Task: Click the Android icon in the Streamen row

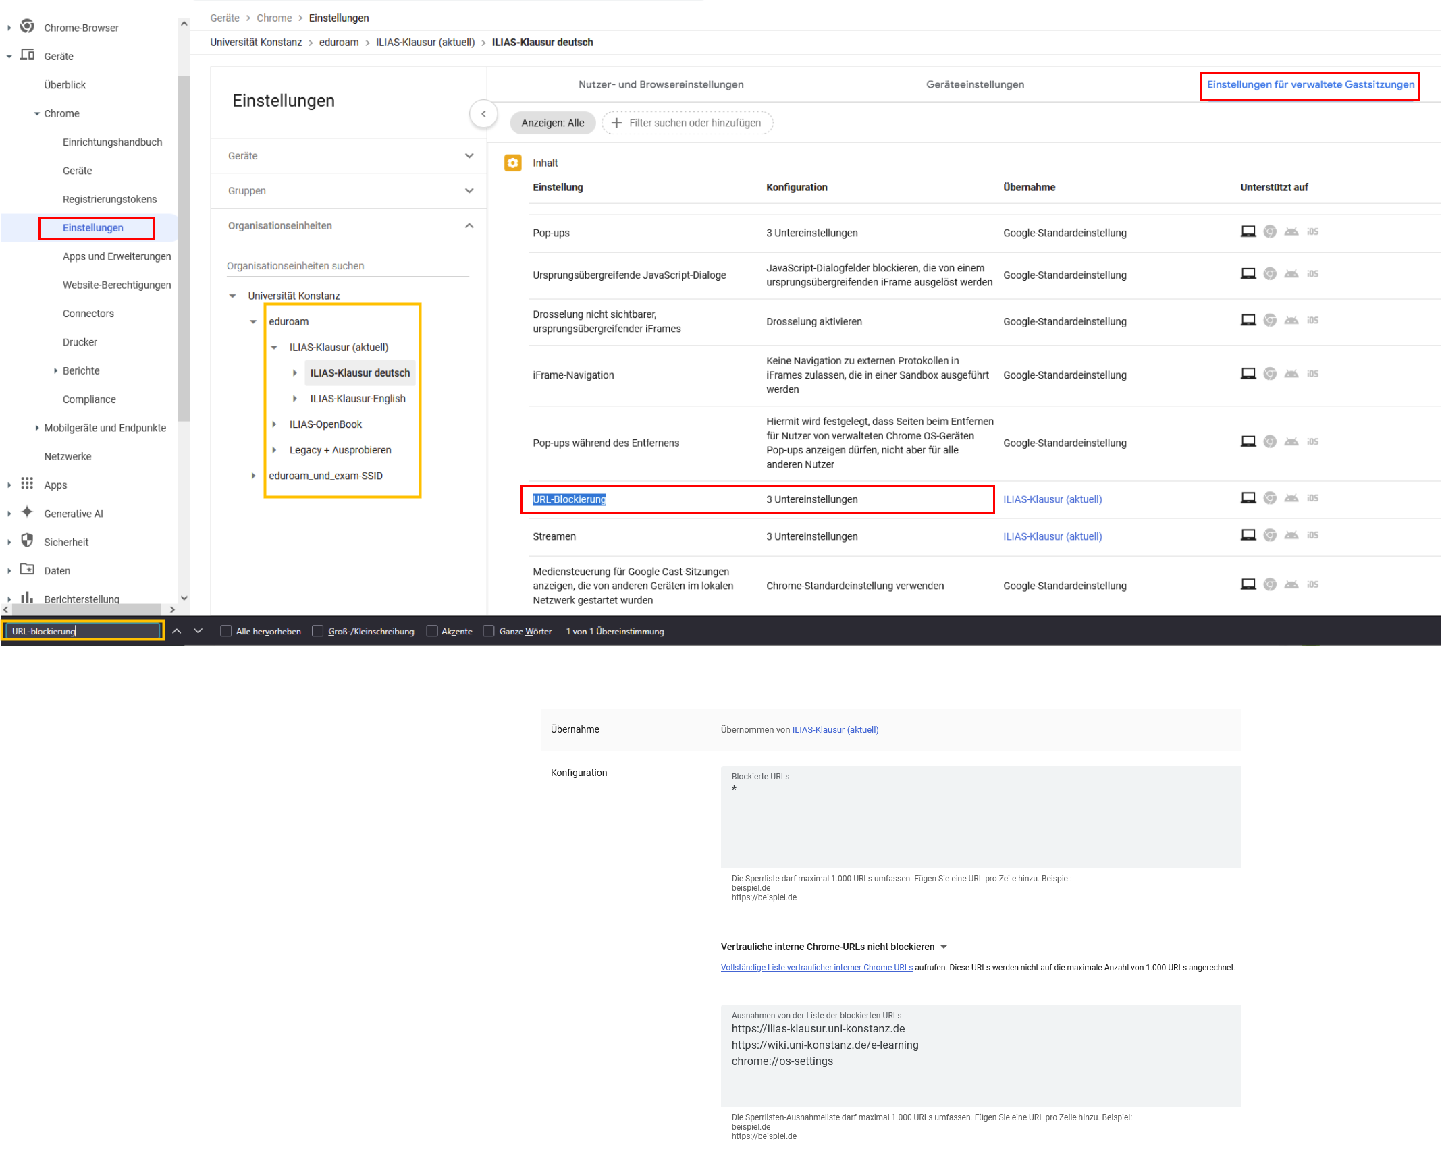Action: (x=1291, y=535)
